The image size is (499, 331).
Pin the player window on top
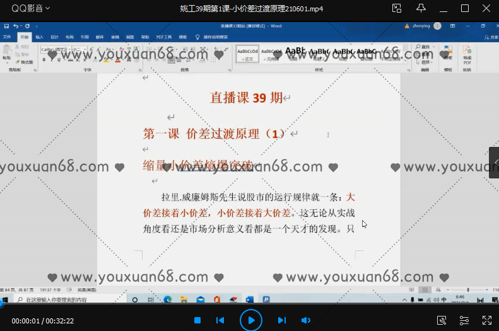(x=420, y=8)
